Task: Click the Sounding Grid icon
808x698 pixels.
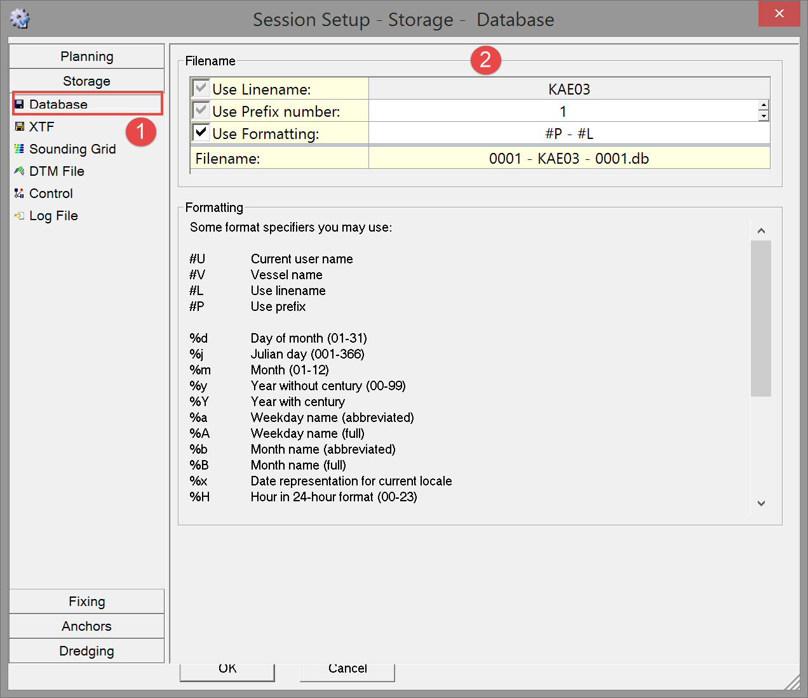Action: click(19, 149)
